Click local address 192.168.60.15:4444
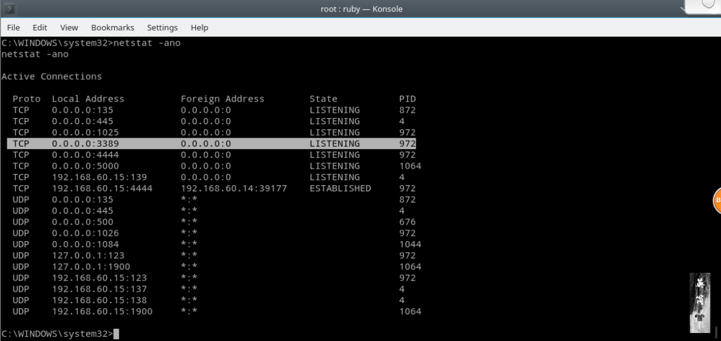The height and width of the screenshot is (341, 721). point(102,188)
